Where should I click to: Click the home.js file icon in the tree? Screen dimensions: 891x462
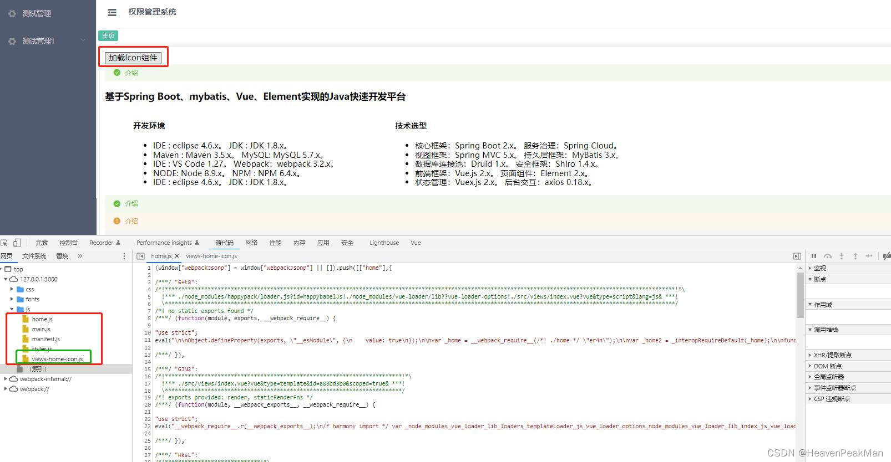(26, 319)
